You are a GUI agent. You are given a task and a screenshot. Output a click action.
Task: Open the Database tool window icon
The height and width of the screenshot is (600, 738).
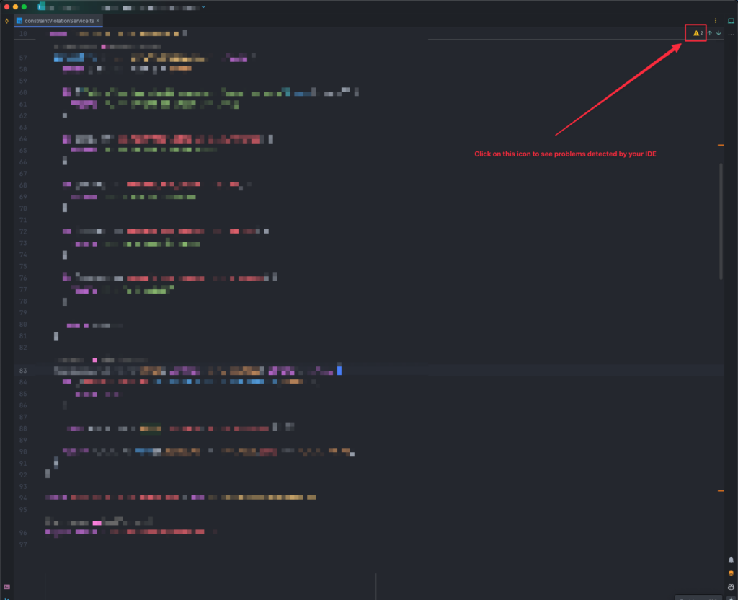coord(731,573)
